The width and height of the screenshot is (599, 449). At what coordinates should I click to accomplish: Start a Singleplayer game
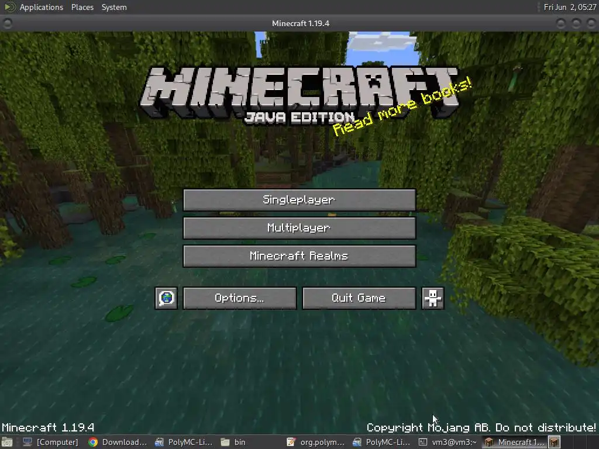[299, 200]
